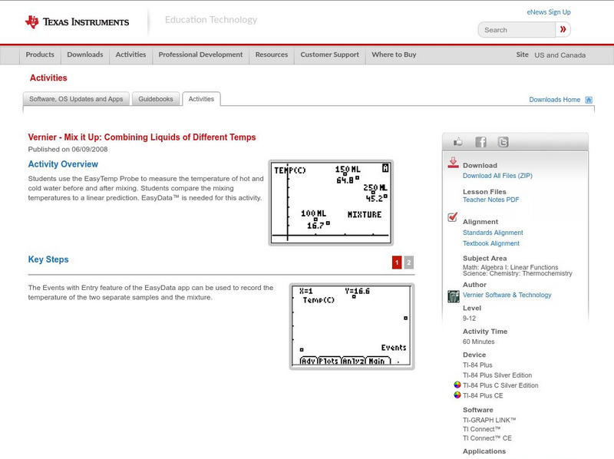Switch to the Guidebooks tab
This screenshot has width=614, height=459.
point(156,99)
